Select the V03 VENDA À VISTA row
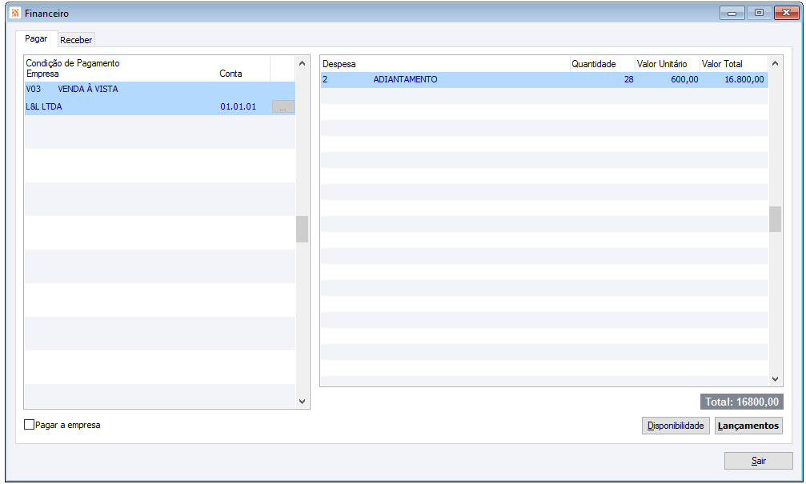 160,89
